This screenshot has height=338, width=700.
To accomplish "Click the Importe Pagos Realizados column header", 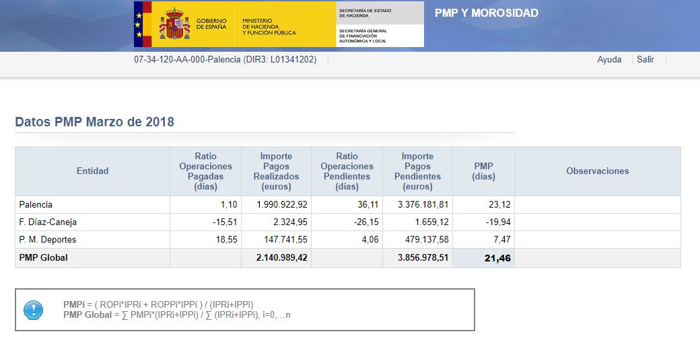I will 276,171.
